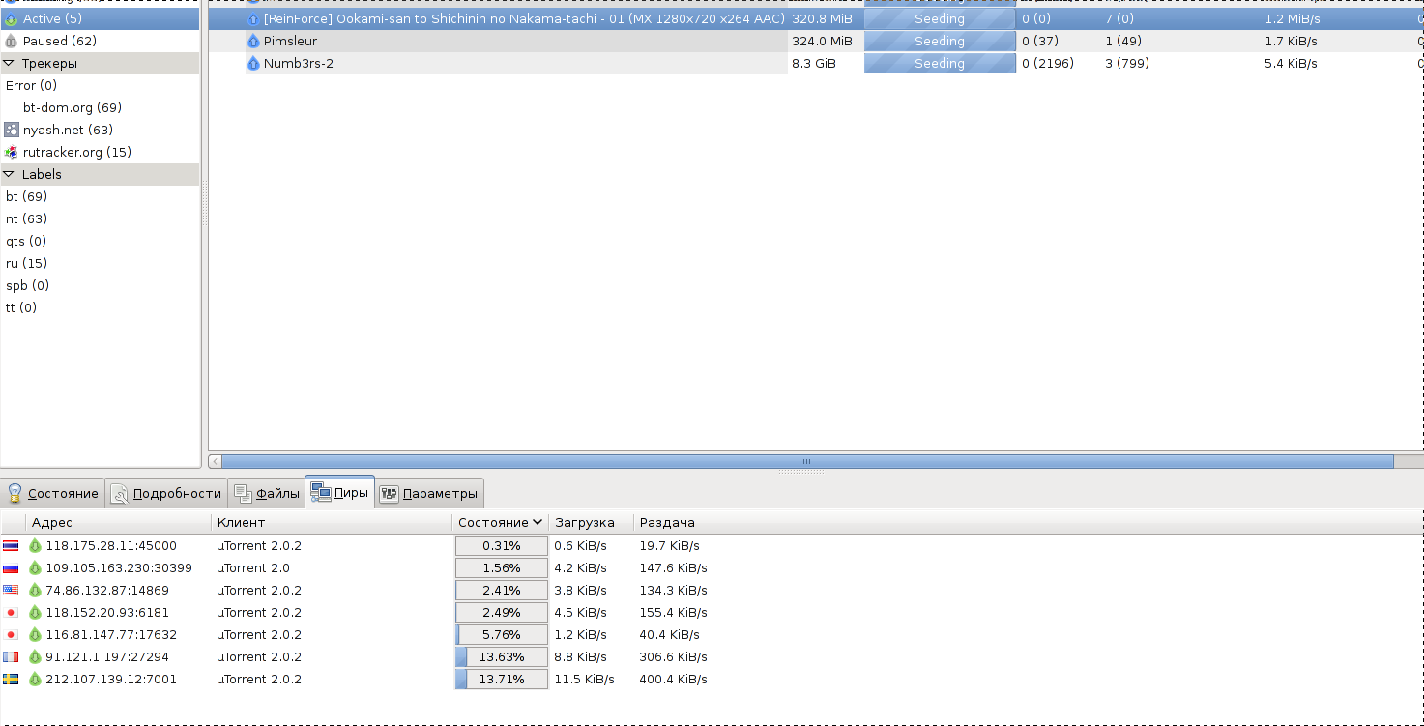
Task: Open the Параметры tab
Action: (x=429, y=493)
